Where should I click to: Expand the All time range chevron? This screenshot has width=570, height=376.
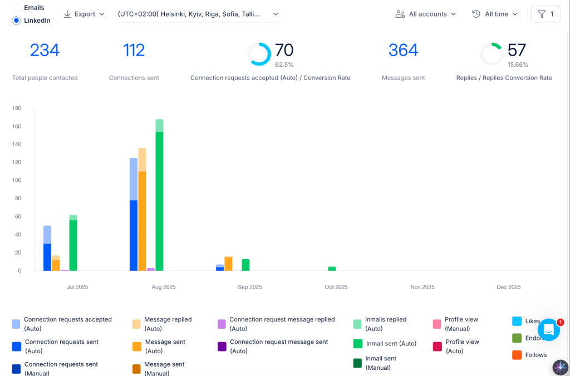click(515, 14)
